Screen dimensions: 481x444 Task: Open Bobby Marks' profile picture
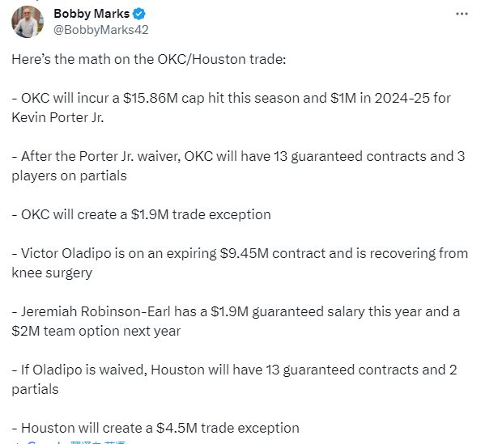tap(28, 22)
